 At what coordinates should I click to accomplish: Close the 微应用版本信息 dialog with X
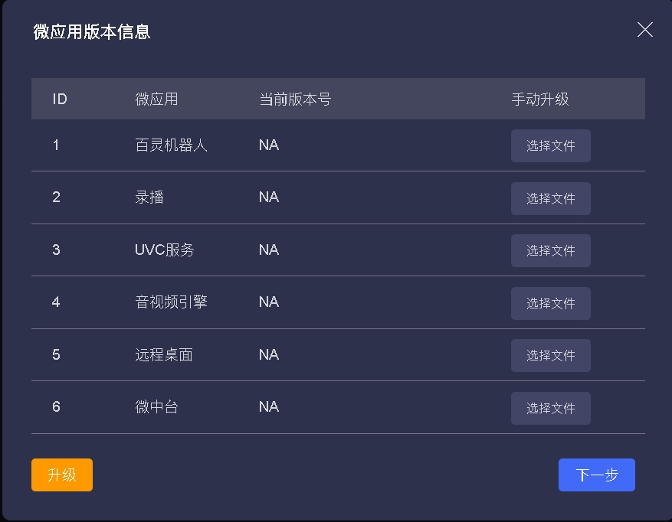[645, 30]
